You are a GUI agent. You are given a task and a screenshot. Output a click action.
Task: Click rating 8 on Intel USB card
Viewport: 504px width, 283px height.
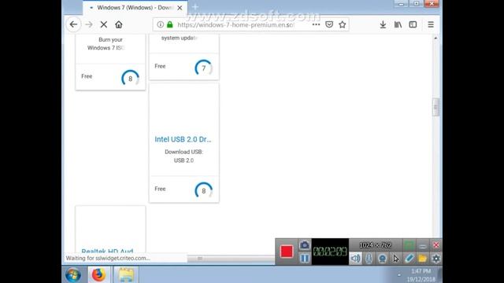pyautogui.click(x=203, y=191)
